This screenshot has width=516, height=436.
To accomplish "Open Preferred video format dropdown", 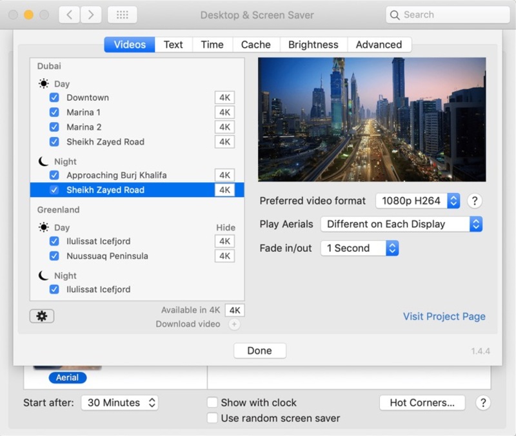I will pyautogui.click(x=417, y=201).
